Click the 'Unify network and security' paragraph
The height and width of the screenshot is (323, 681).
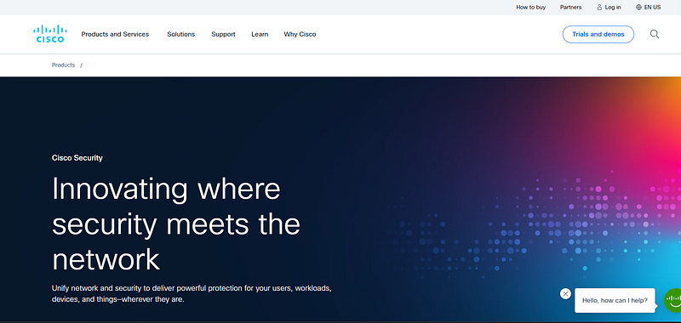[x=192, y=293]
